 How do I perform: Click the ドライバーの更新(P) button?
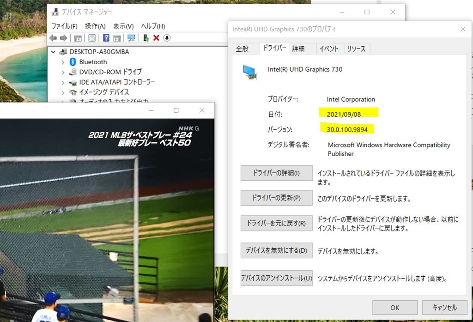[276, 198]
